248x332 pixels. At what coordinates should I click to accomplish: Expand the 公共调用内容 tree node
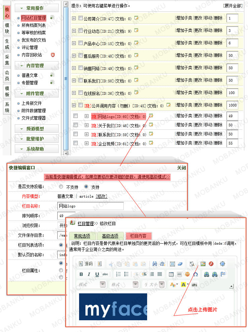[x=74, y=105]
